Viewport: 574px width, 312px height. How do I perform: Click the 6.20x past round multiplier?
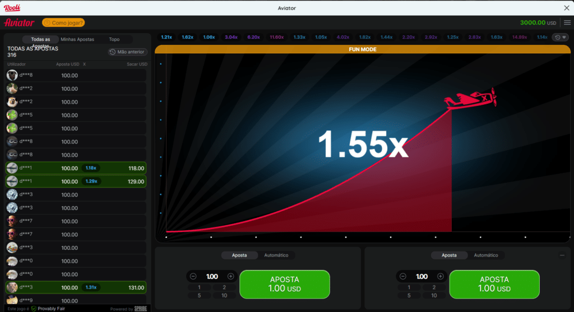tap(253, 38)
